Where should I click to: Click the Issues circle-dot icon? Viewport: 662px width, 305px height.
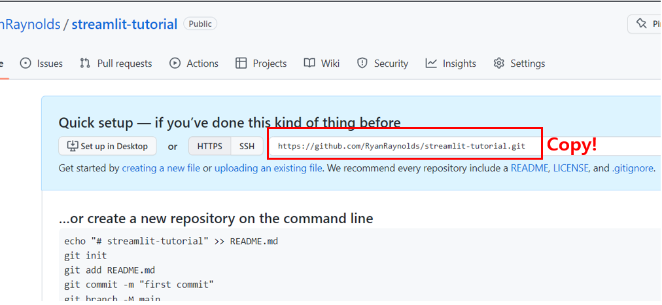(x=26, y=63)
